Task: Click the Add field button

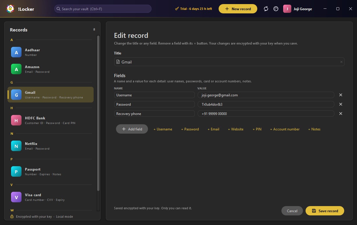Action: 132,129
